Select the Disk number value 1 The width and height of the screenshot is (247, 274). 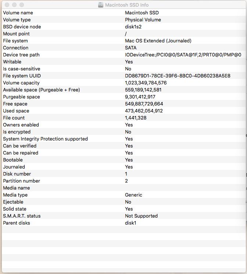(x=126, y=174)
